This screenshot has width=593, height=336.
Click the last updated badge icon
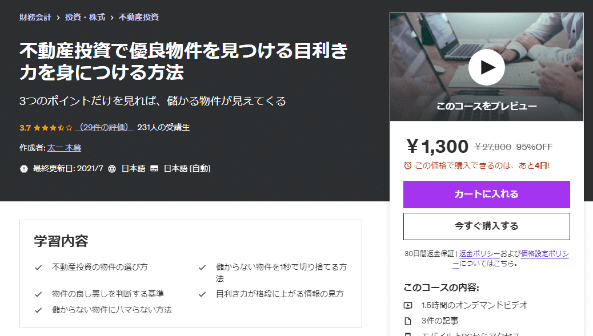coord(24,169)
